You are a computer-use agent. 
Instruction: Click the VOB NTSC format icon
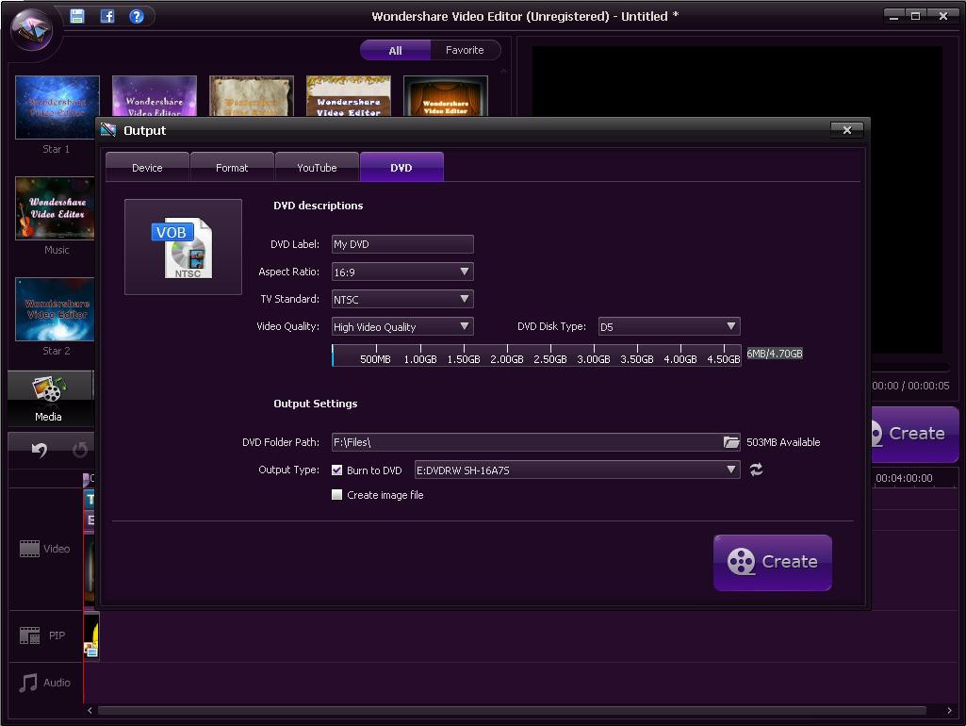183,247
